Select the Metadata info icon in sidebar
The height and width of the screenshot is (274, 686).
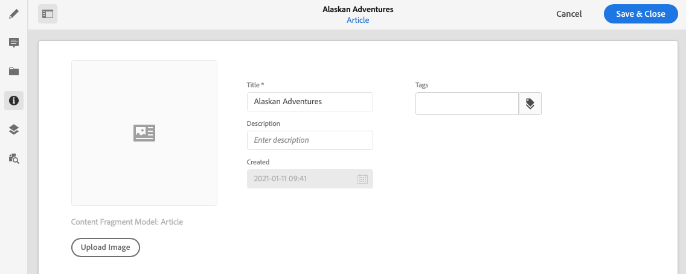pyautogui.click(x=14, y=101)
